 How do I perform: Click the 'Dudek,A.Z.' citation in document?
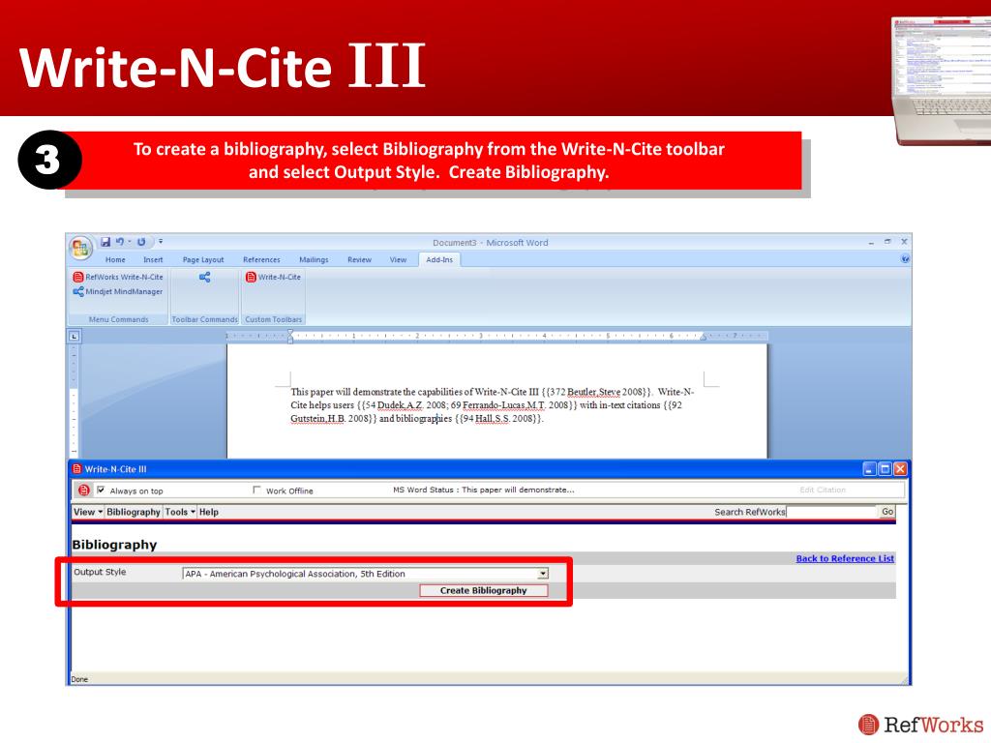400,405
